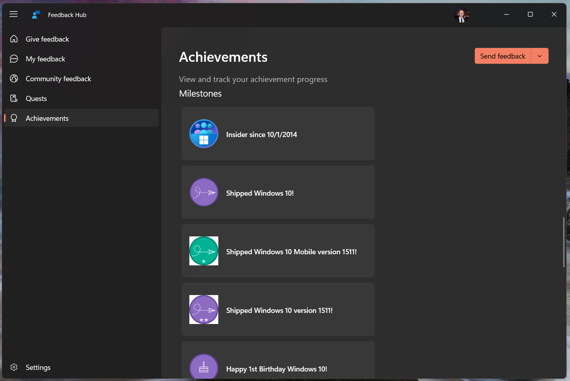Open the Settings gear icon

[14, 367]
